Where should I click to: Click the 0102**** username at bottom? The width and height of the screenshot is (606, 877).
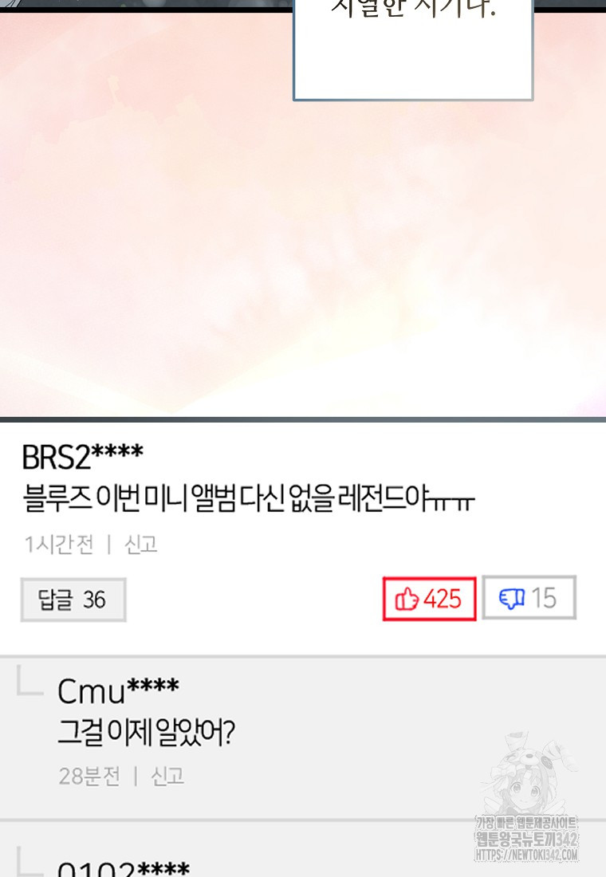[x=124, y=868]
